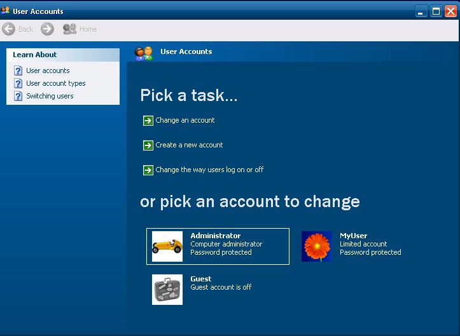Click the Forward arrow icon

[47, 29]
